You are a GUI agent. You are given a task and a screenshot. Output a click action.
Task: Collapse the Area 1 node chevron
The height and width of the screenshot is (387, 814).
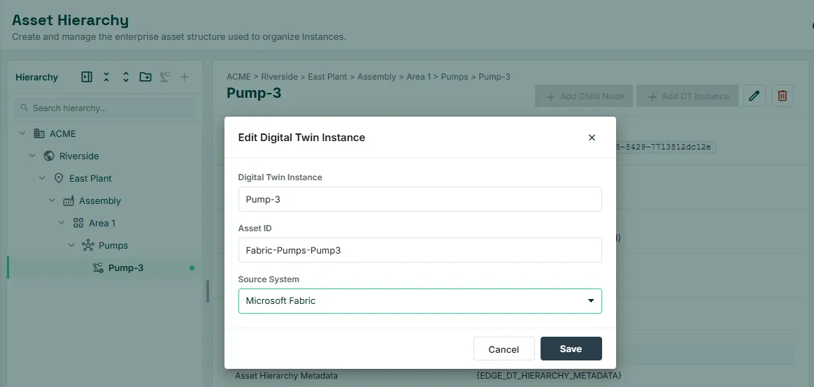[x=62, y=223]
